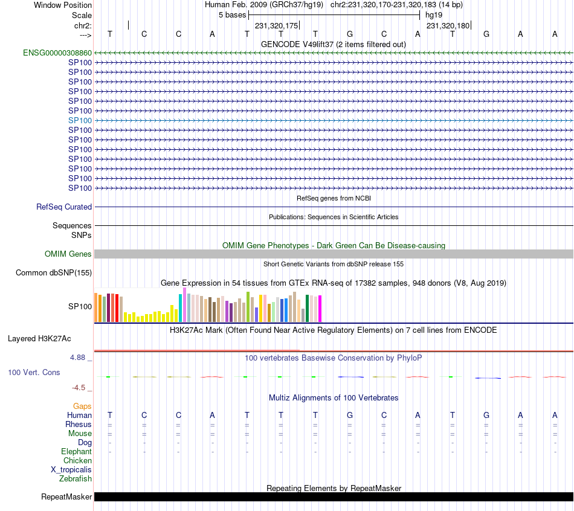Click the 'Rhesus' alignment row label

coord(79,424)
